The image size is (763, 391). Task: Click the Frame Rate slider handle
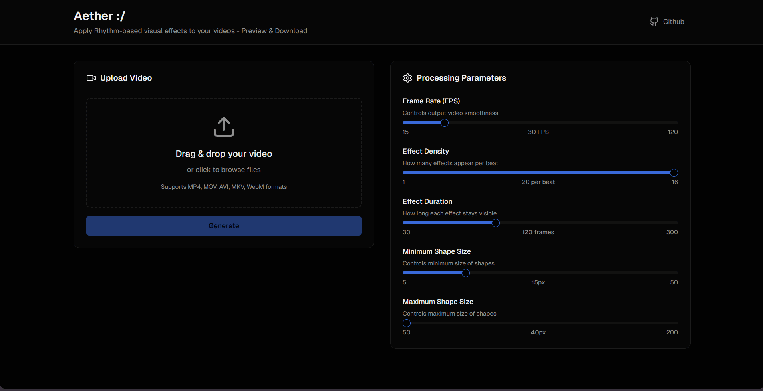444,123
